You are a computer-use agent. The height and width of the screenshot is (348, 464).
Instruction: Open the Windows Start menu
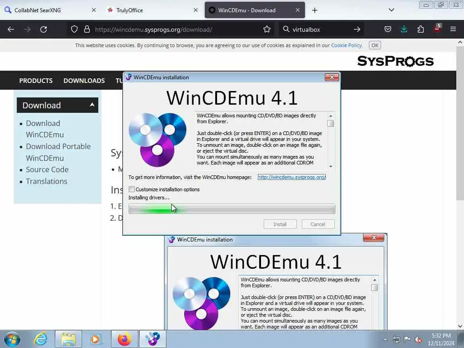click(x=12, y=339)
